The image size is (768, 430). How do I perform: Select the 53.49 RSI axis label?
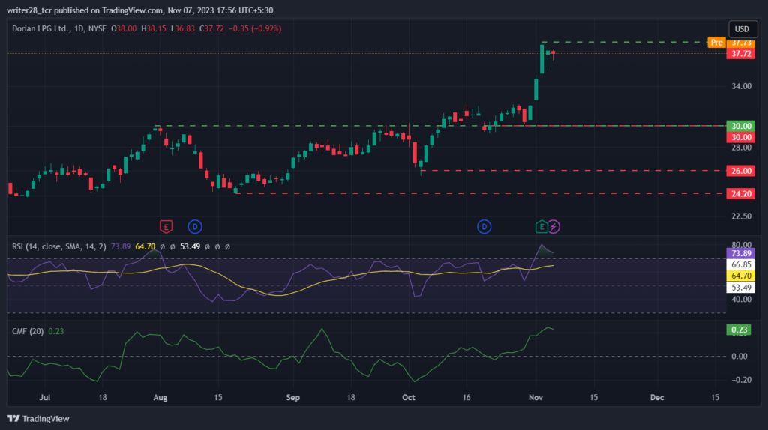coord(740,288)
